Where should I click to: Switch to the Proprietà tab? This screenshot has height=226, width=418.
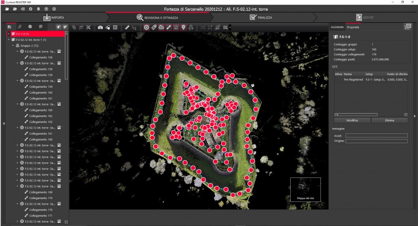pos(353,27)
